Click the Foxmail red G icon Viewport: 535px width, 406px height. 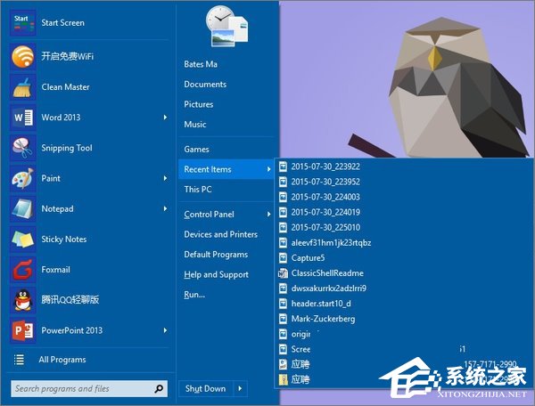pos(22,269)
